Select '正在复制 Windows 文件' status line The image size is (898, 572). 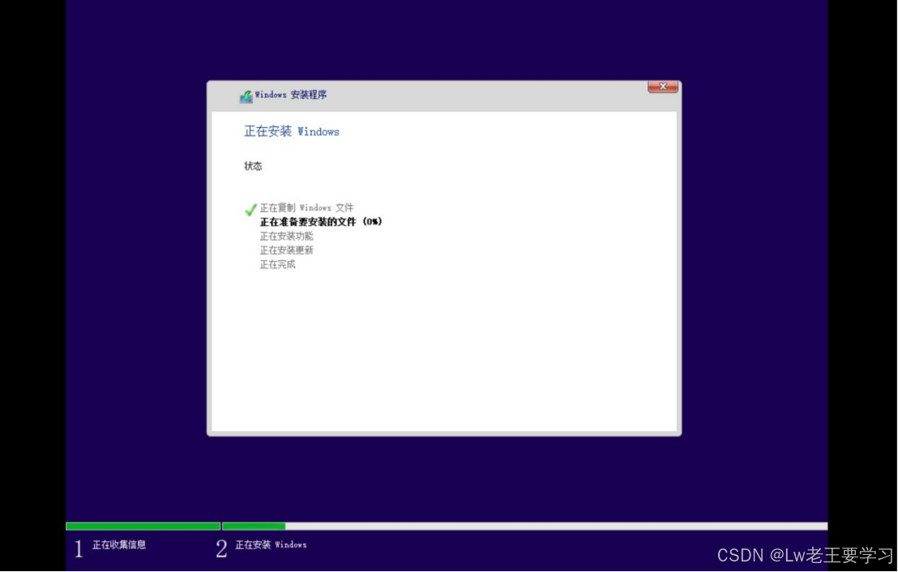click(306, 207)
